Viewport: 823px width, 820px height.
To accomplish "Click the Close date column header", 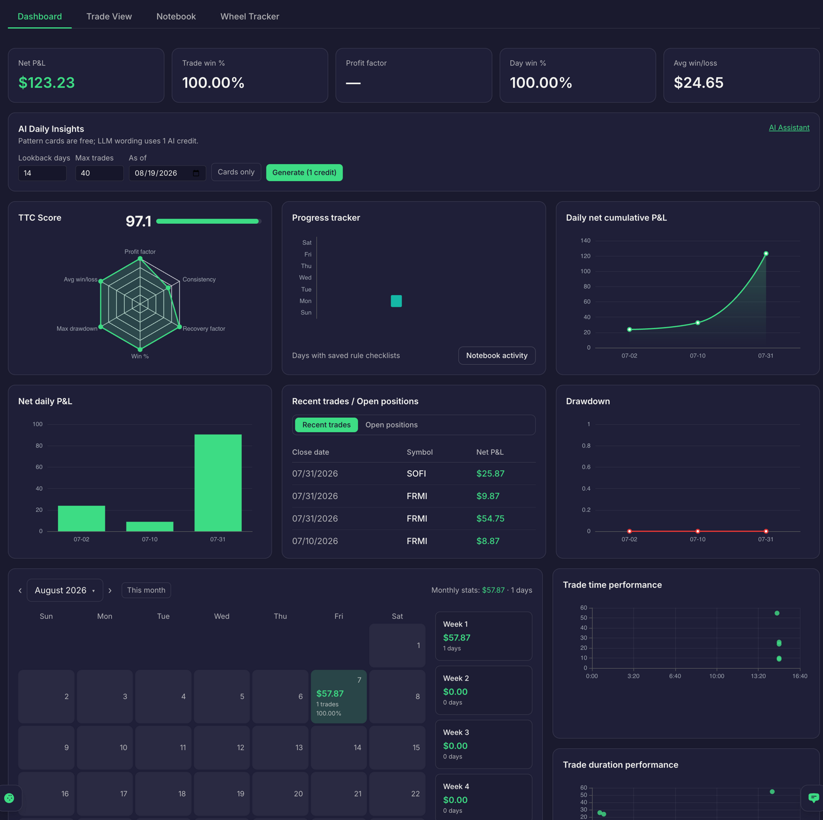I will coord(311,452).
